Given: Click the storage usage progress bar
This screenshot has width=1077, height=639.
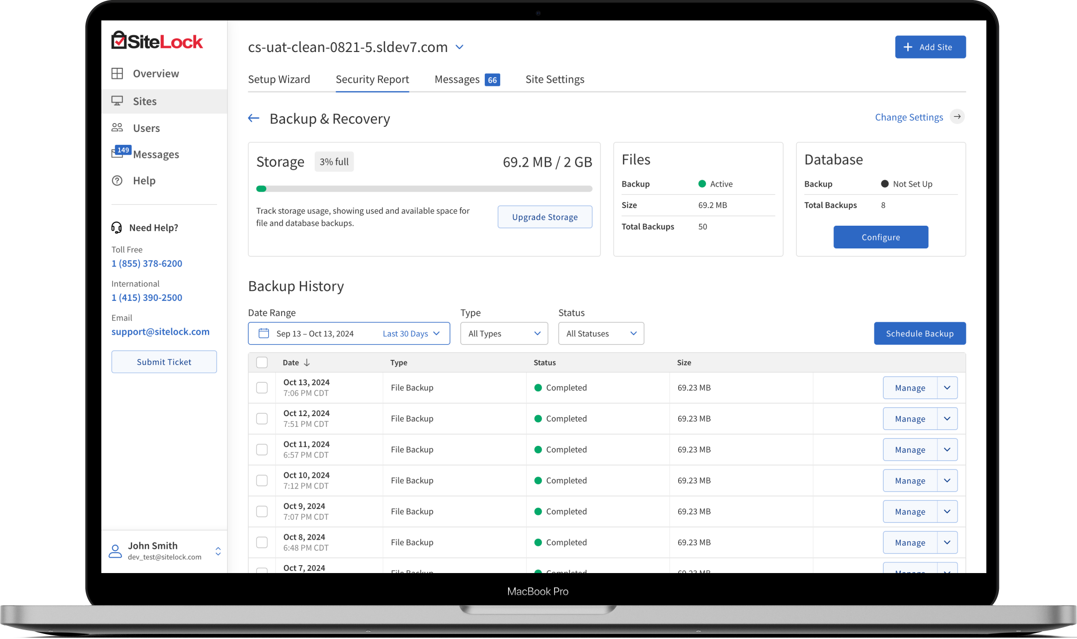Looking at the screenshot, I should [x=424, y=189].
